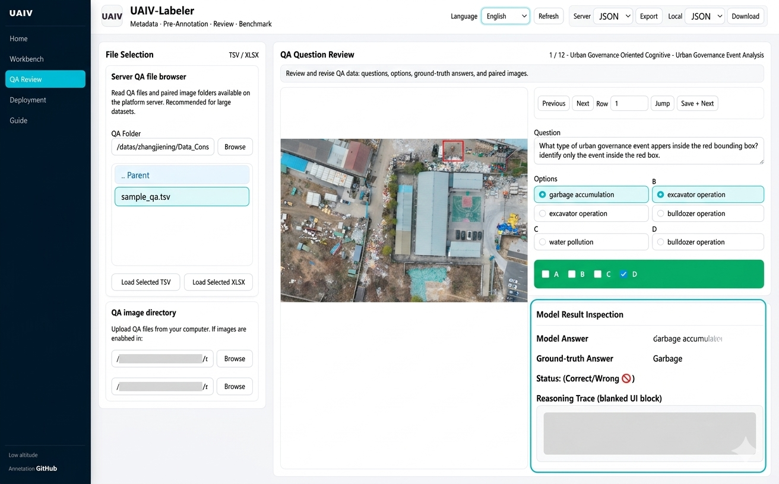Go up to the .. Parent folder
779x484 pixels.
(x=182, y=175)
